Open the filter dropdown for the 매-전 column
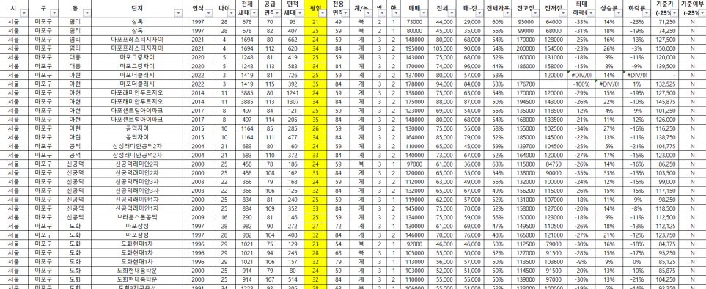 click(480, 13)
